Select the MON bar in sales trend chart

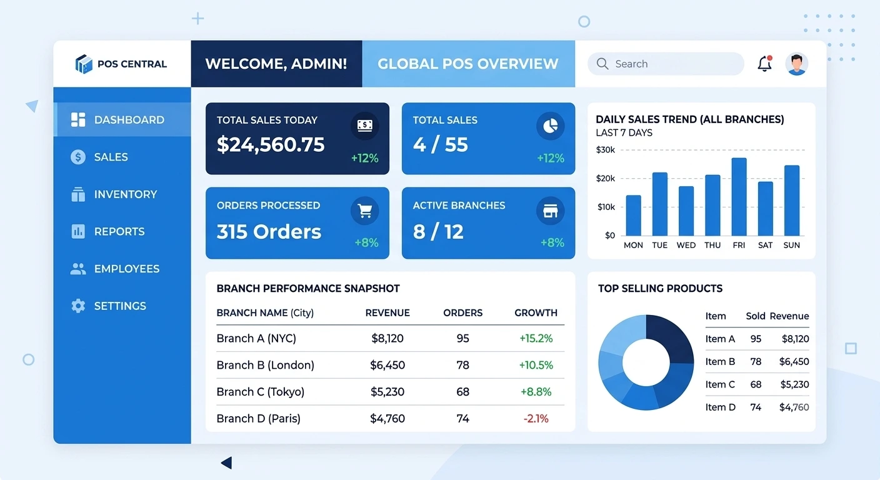[x=633, y=215]
